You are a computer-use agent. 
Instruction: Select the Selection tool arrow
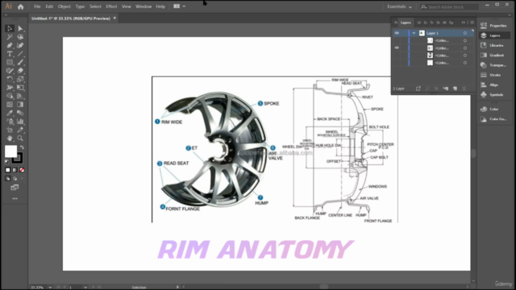tap(10, 29)
